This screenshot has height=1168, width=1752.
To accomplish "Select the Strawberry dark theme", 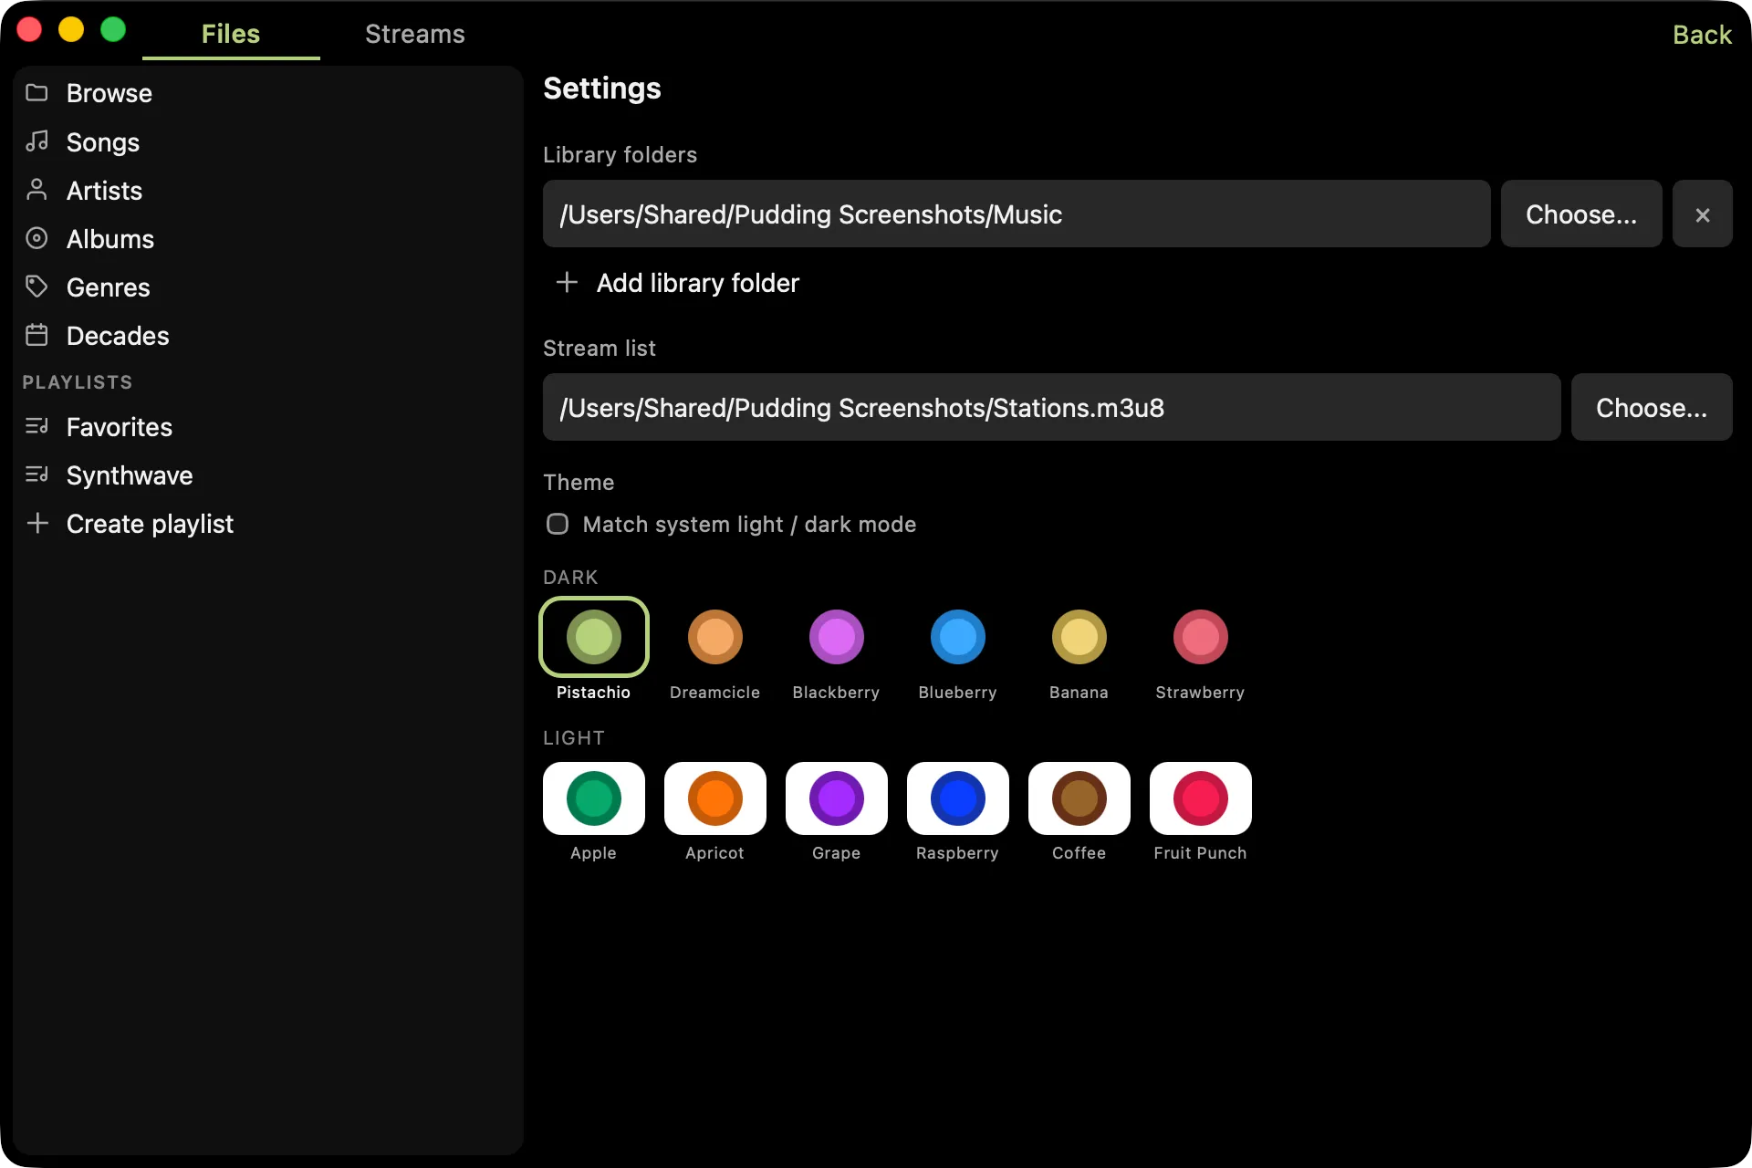I will 1201,637.
